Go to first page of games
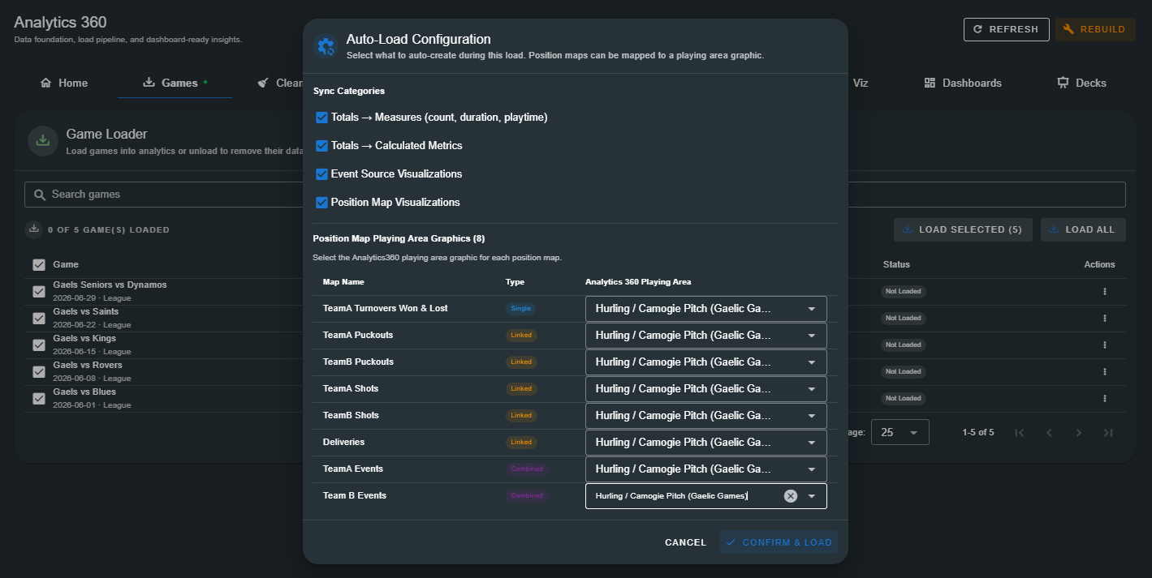1152x578 pixels. 1020,433
